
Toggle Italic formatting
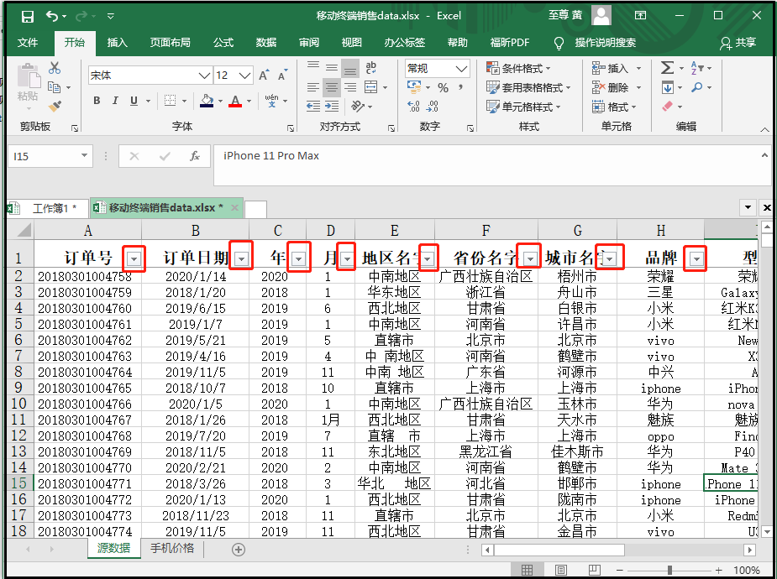click(115, 101)
